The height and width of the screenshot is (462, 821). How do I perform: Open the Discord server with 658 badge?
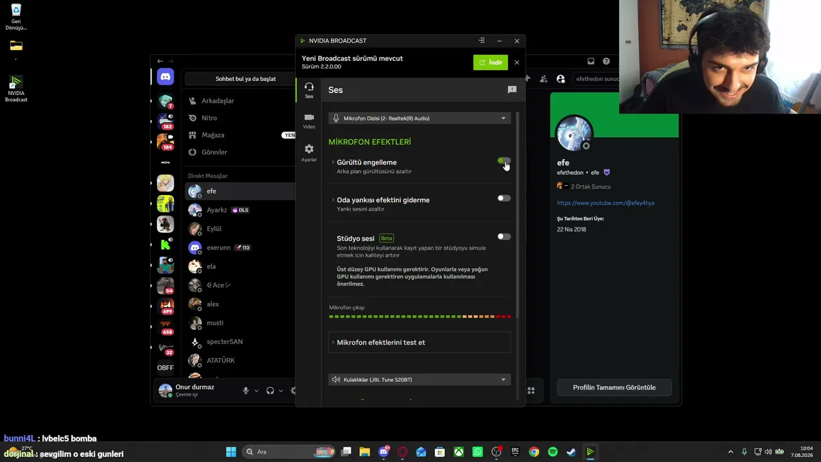pyautogui.click(x=165, y=327)
